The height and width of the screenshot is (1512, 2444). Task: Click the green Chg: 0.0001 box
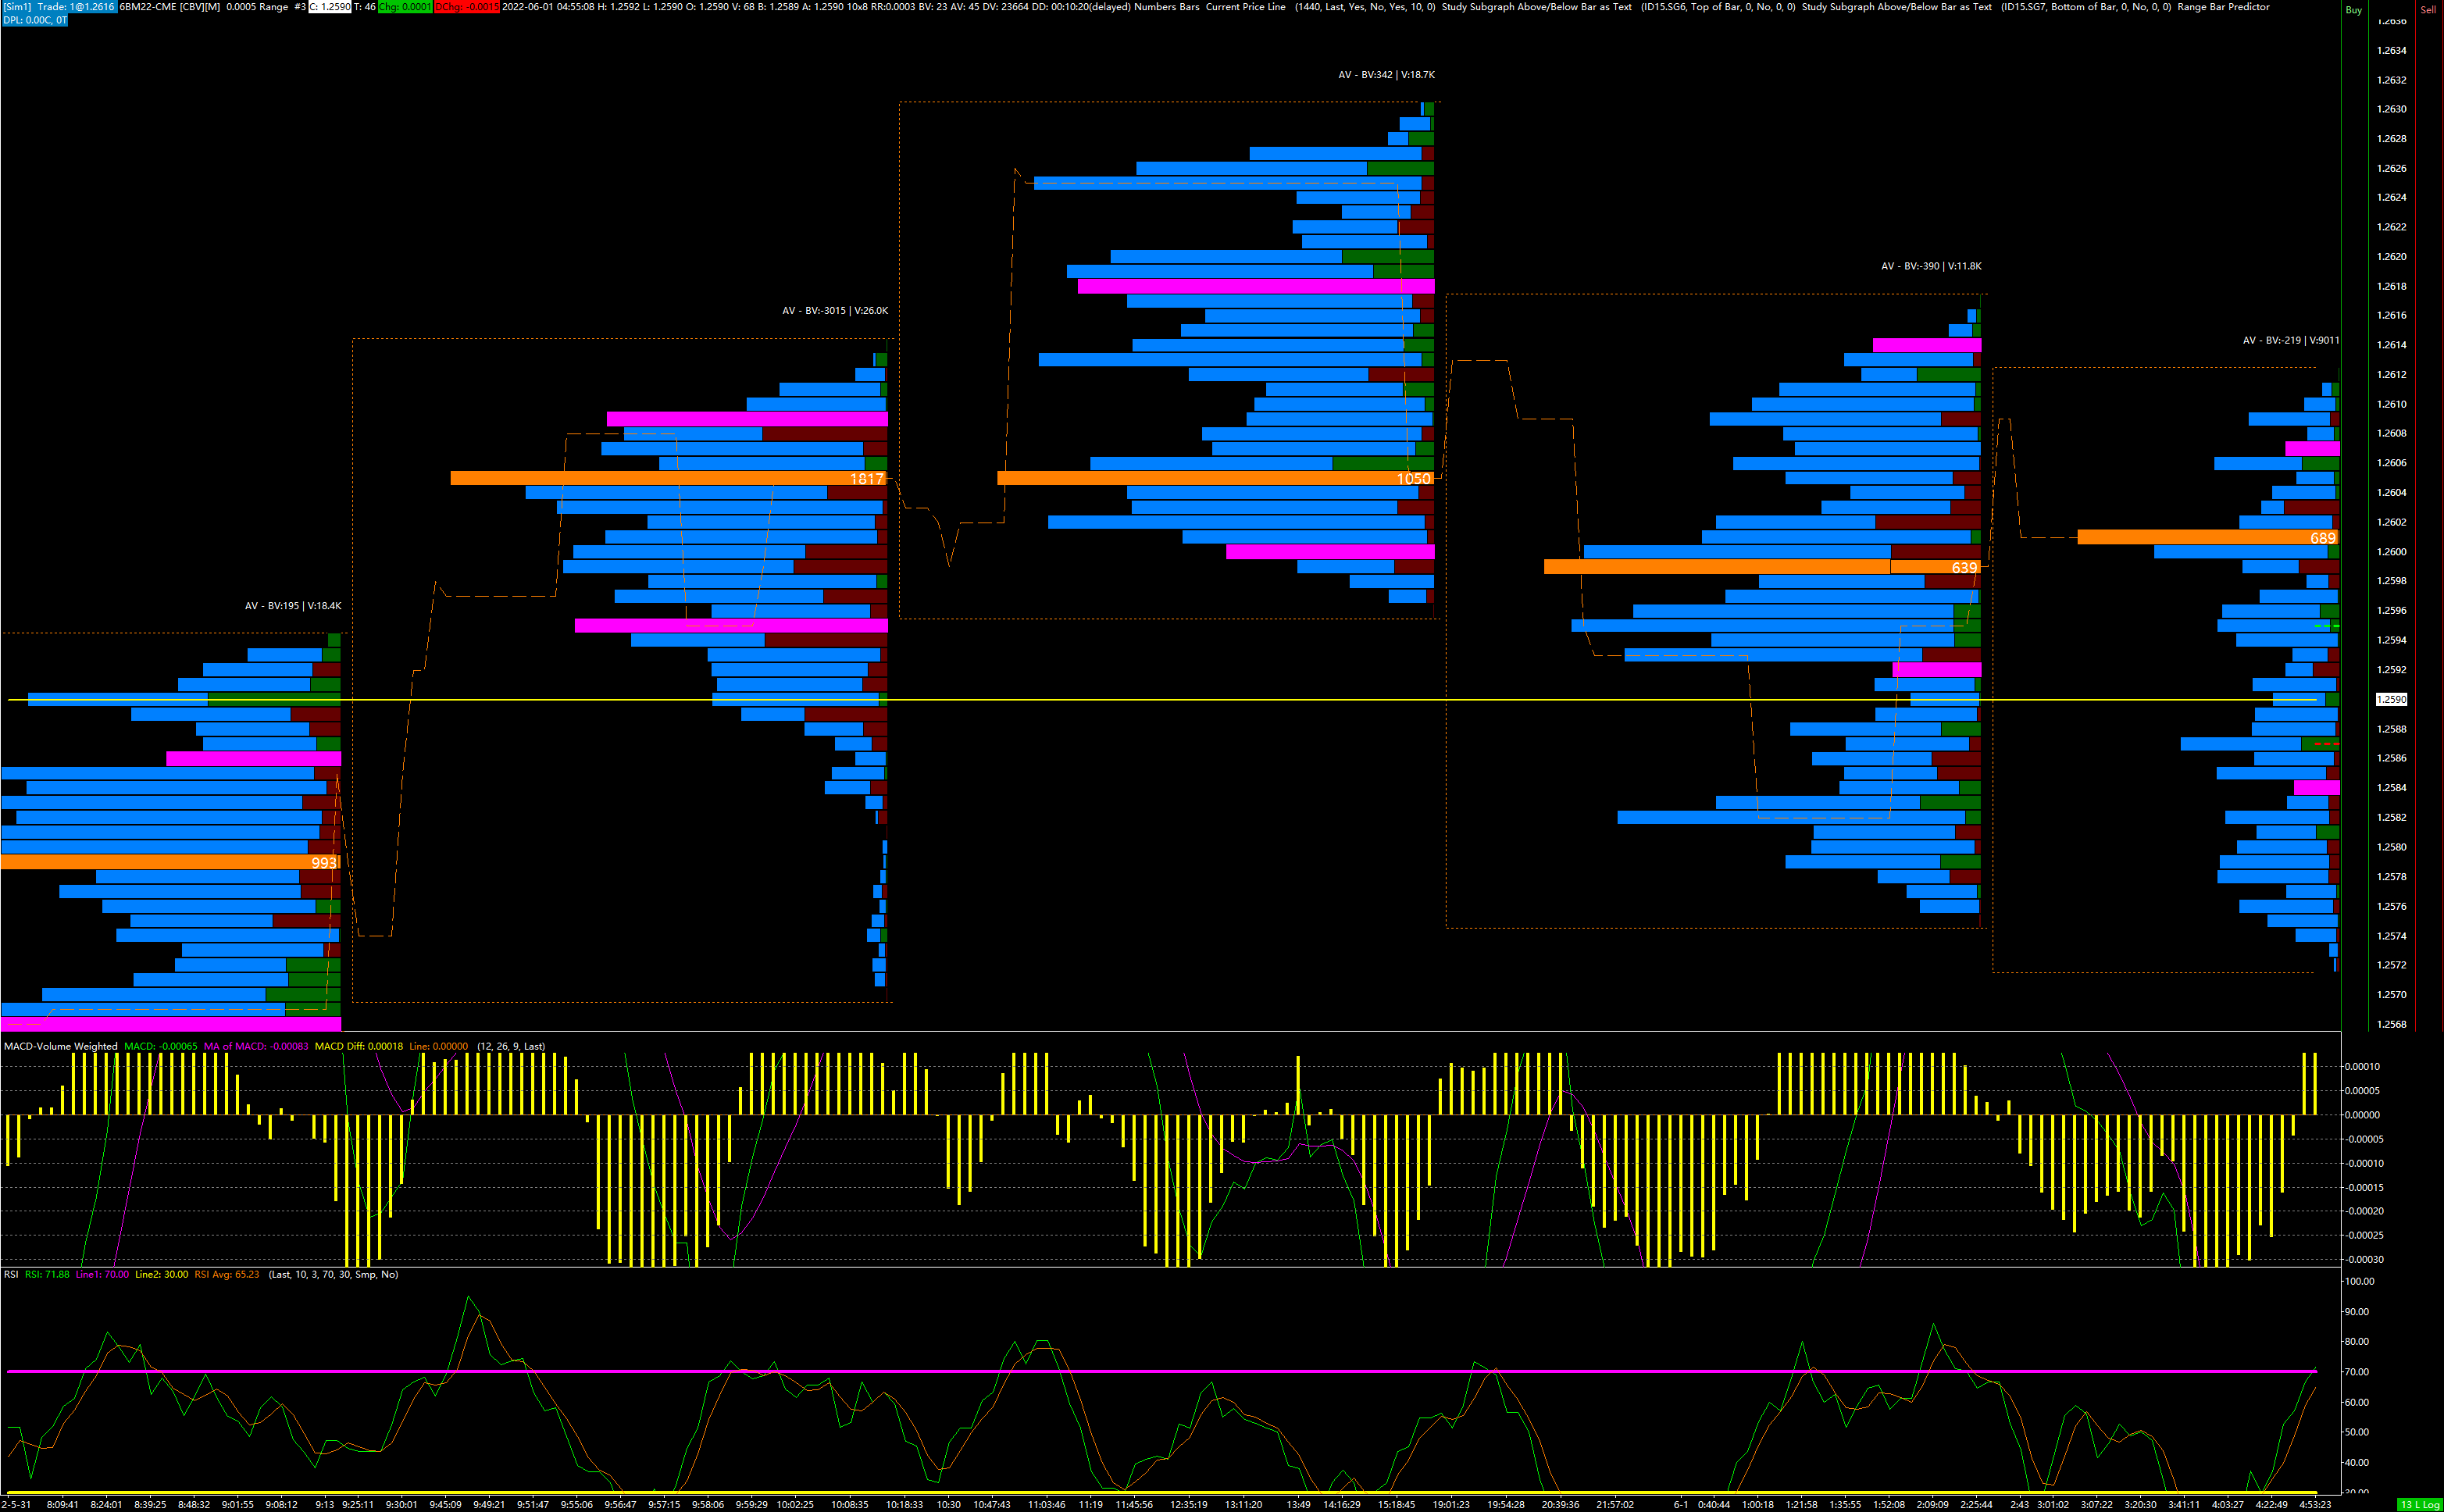(x=405, y=7)
